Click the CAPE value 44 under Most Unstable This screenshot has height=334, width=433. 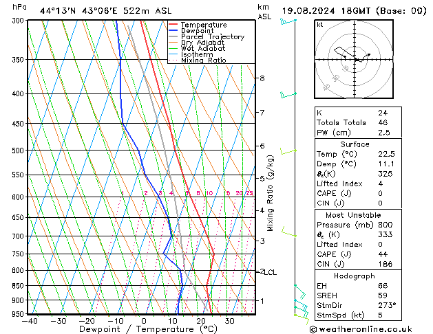click(x=382, y=254)
